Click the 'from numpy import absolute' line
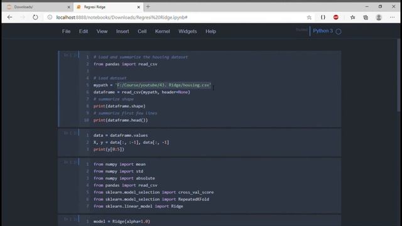This screenshot has width=402, height=226. point(124,178)
